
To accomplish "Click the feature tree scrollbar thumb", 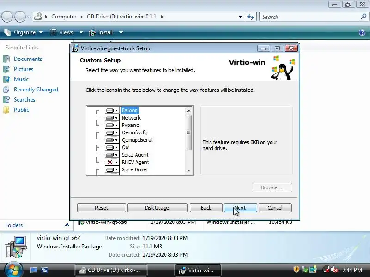I will [188, 132].
